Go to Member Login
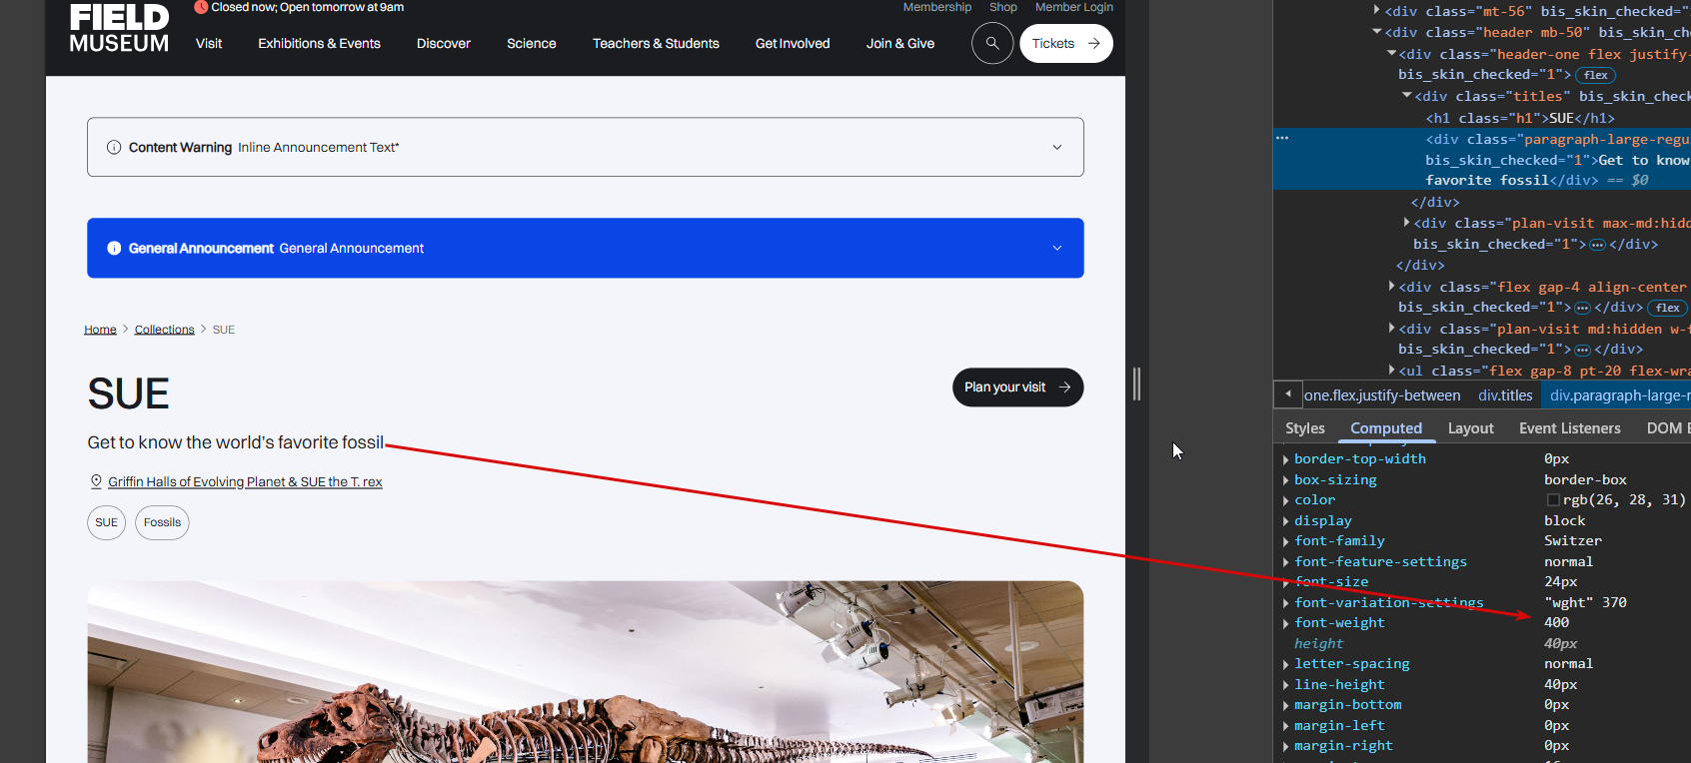This screenshot has height=763, width=1691. (1074, 7)
